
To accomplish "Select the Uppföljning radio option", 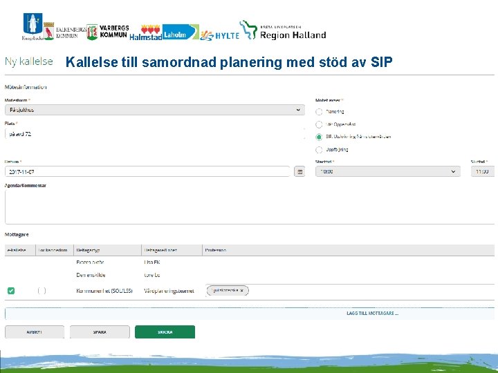I will point(319,150).
